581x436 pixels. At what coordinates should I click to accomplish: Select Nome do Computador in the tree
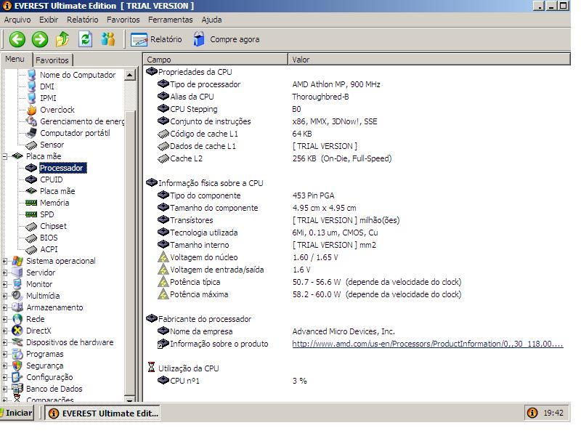point(78,75)
